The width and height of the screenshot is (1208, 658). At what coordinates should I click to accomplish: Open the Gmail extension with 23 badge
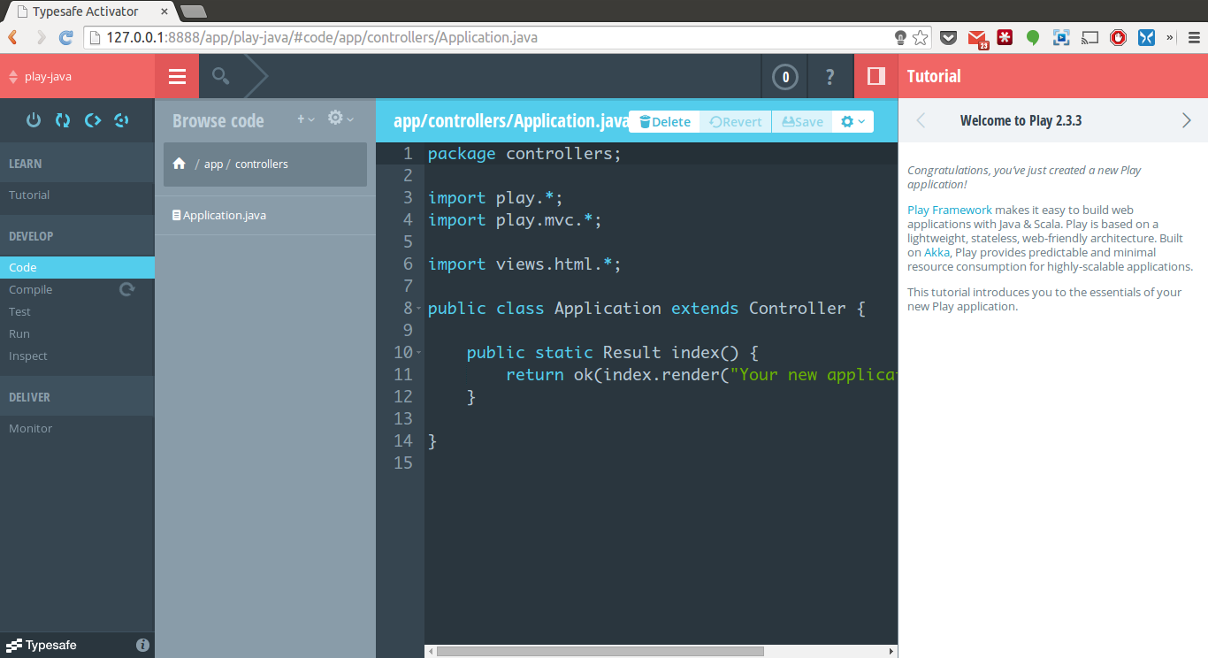click(977, 38)
